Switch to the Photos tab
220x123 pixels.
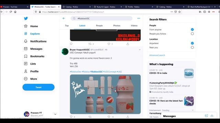click(117, 26)
